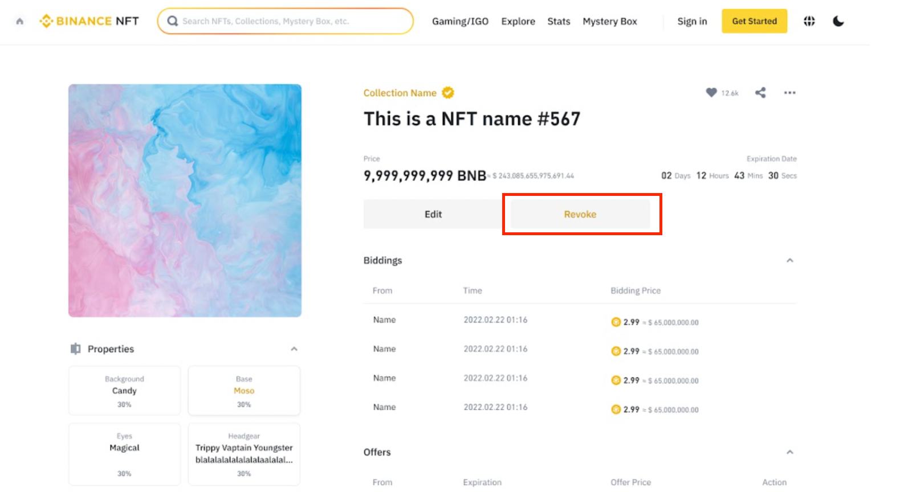Open the Stats menu item
912x492 pixels.
click(559, 21)
